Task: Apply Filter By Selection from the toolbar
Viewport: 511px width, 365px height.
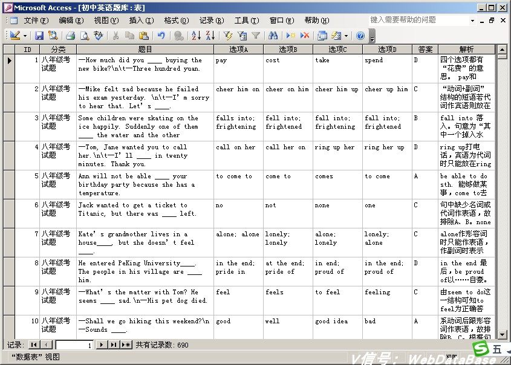Action: 228,36
